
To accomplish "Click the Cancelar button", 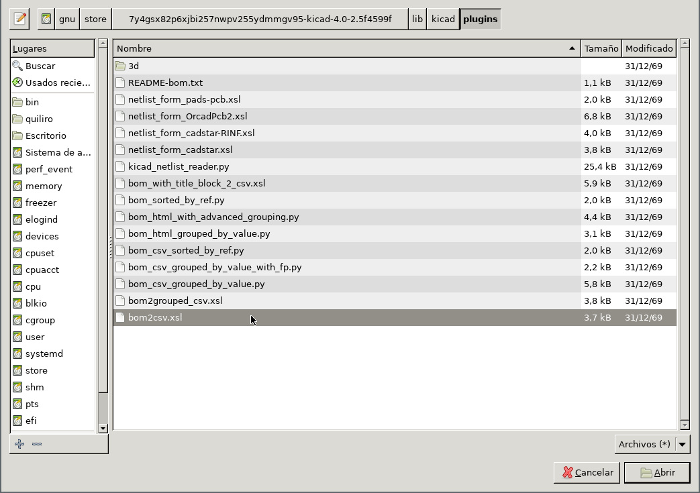I will click(587, 472).
